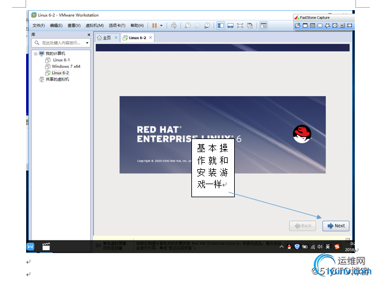Select Linux 6-2 in the library tree
This screenshot has width=375, height=281.
tap(60, 72)
